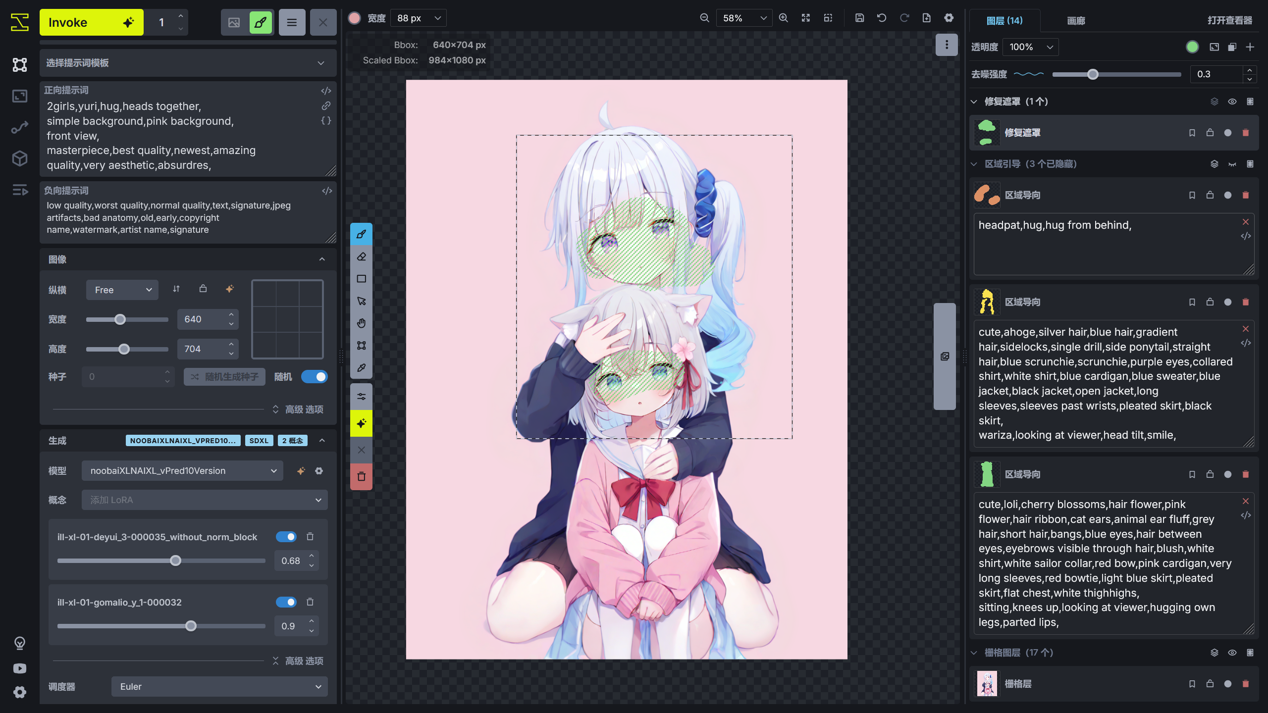Switch to the Rectangle tool
The height and width of the screenshot is (713, 1268).
click(361, 278)
